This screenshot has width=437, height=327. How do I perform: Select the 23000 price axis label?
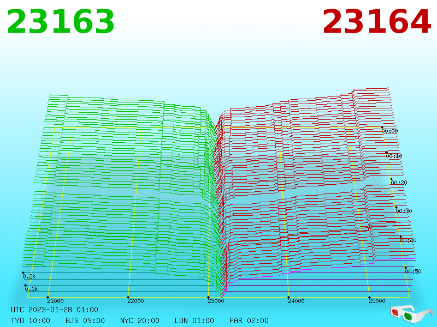[216, 301]
